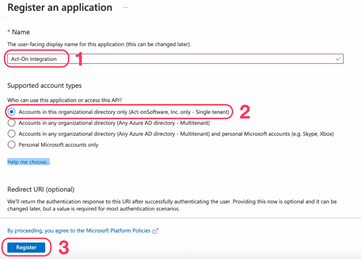361x259 pixels.
Task: Click 'Who can use this application' text
Action: click(x=65, y=100)
